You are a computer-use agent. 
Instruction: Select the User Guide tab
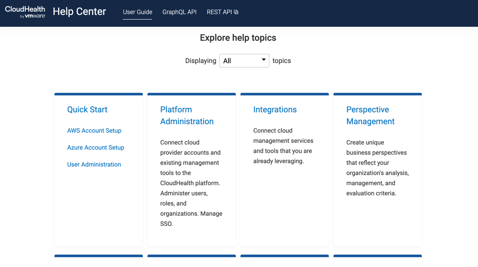click(x=137, y=12)
